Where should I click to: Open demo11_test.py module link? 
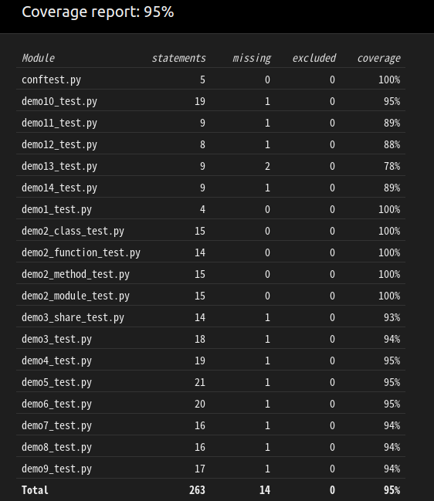[59, 123]
